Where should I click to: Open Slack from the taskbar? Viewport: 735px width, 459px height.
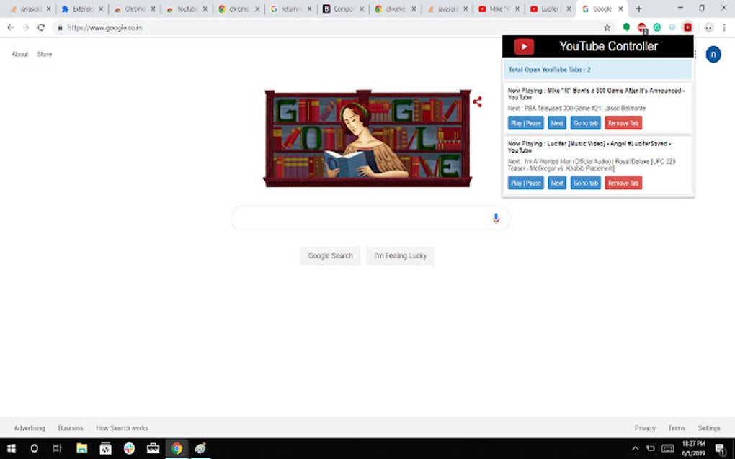[130, 448]
